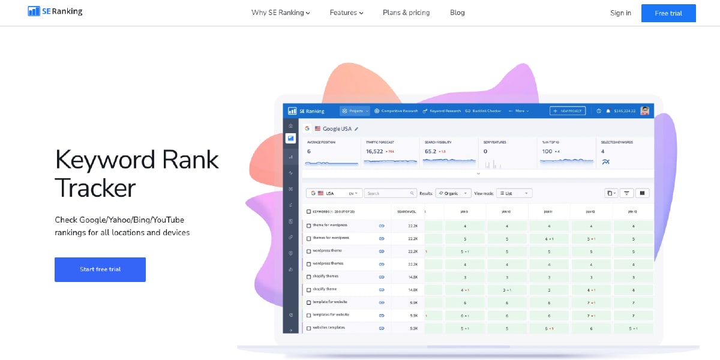Click the pulse activity sidebar icon
The width and height of the screenshot is (720, 360).
click(x=290, y=173)
